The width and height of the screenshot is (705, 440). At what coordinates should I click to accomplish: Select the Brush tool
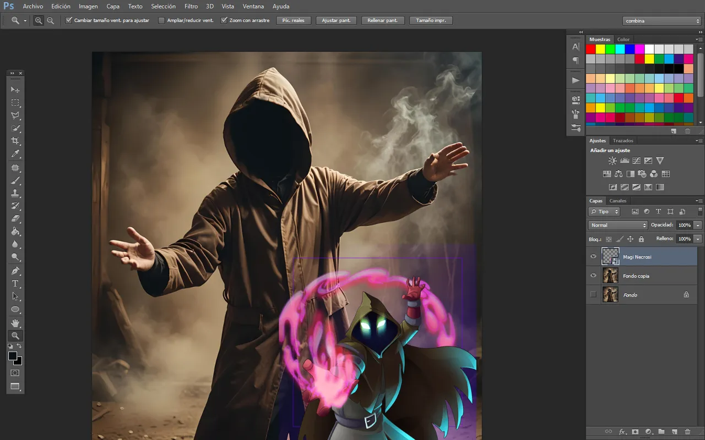pyautogui.click(x=15, y=180)
